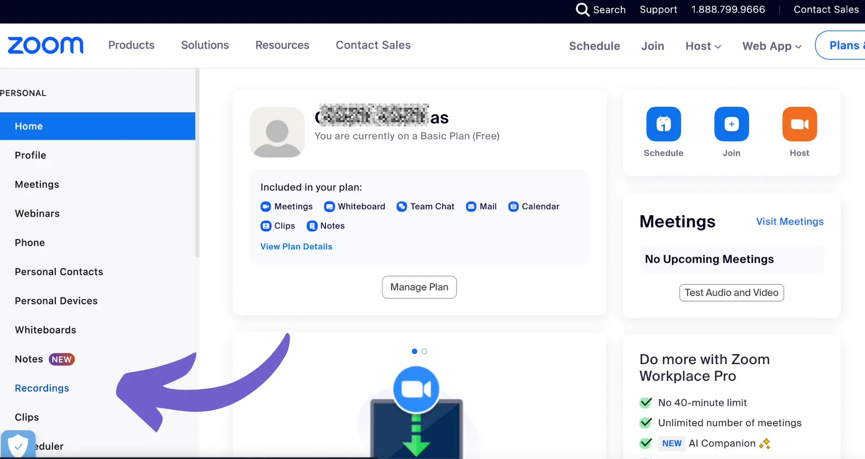Click the orange Host camera icon

coord(799,124)
